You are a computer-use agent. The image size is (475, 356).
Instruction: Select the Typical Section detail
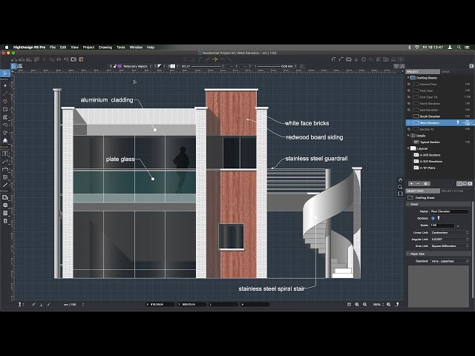coord(430,142)
